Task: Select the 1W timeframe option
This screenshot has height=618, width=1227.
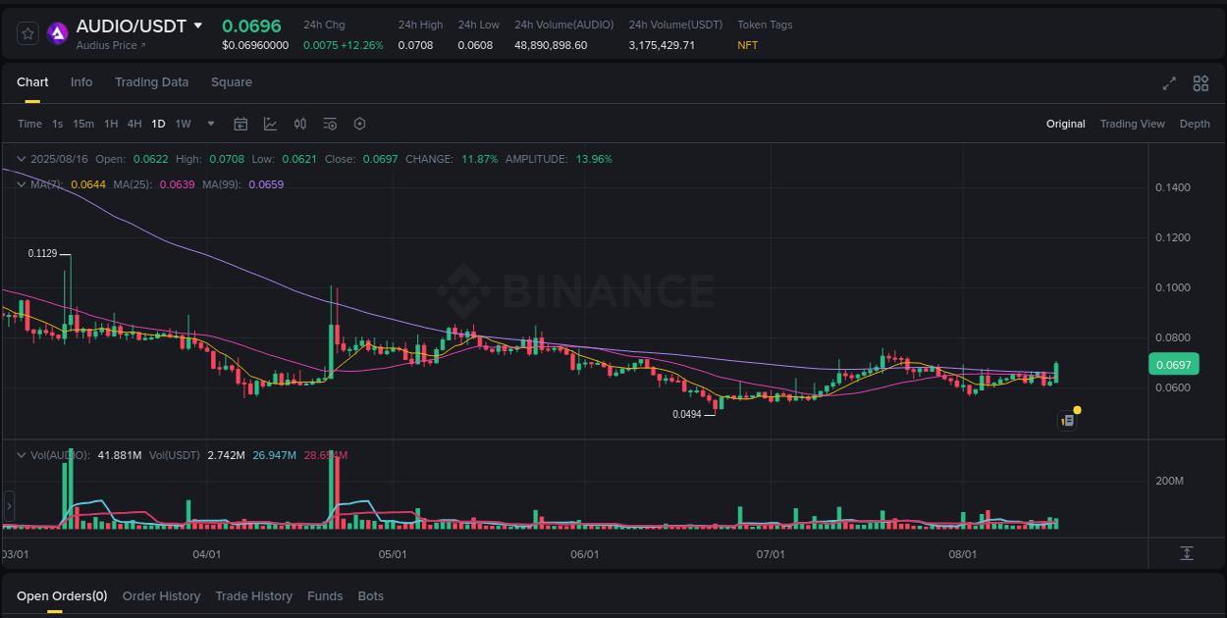Action: [183, 124]
